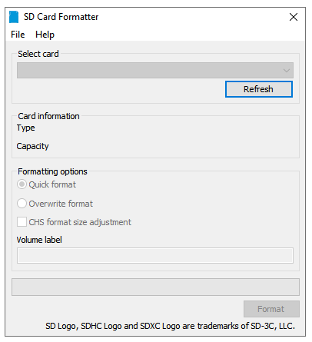
Task: Click the blue SD card app icon
Action: [14, 17]
